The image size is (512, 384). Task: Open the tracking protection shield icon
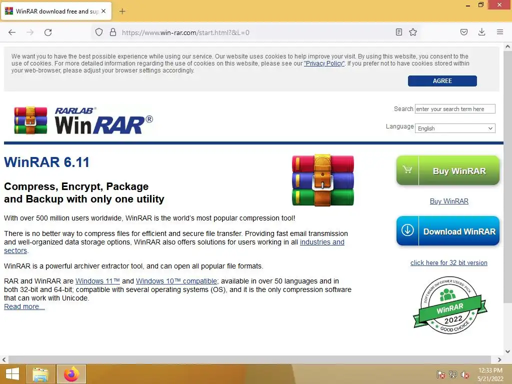click(x=99, y=32)
